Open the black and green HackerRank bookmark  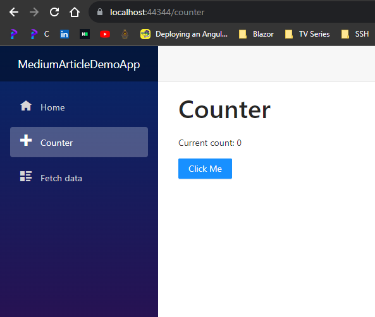[85, 34]
